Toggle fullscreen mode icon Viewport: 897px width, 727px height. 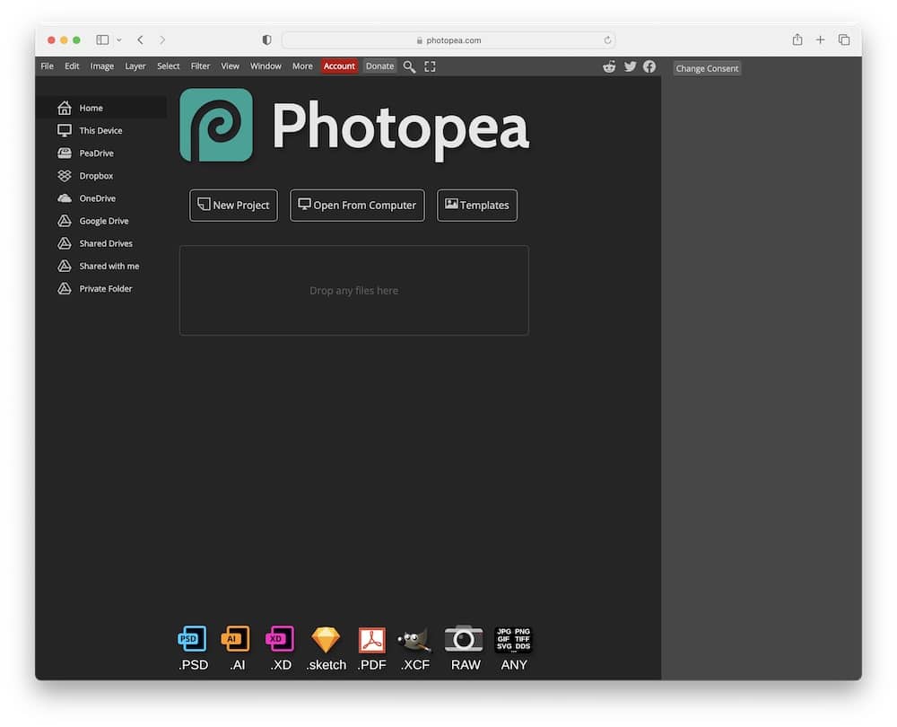tap(431, 66)
